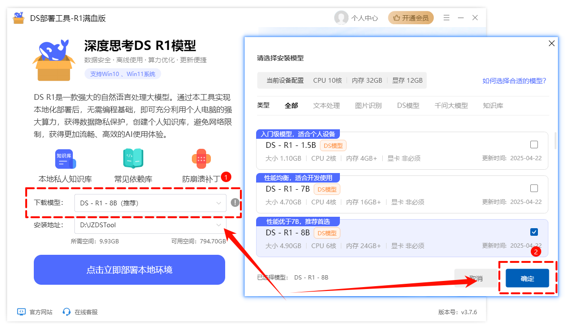Switch to the 图片识别 tab
The height and width of the screenshot is (328, 566).
[368, 106]
